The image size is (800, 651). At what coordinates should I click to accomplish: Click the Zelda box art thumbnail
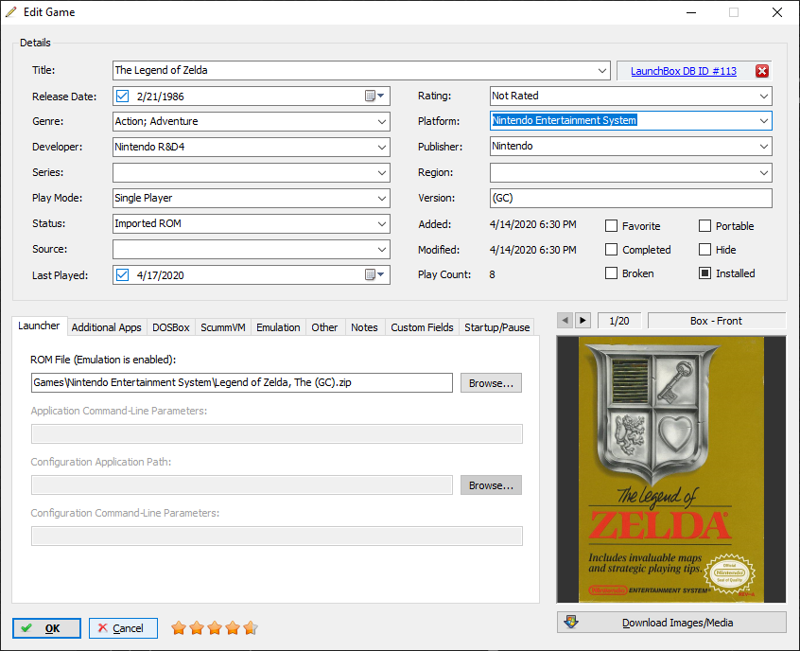(x=670, y=469)
